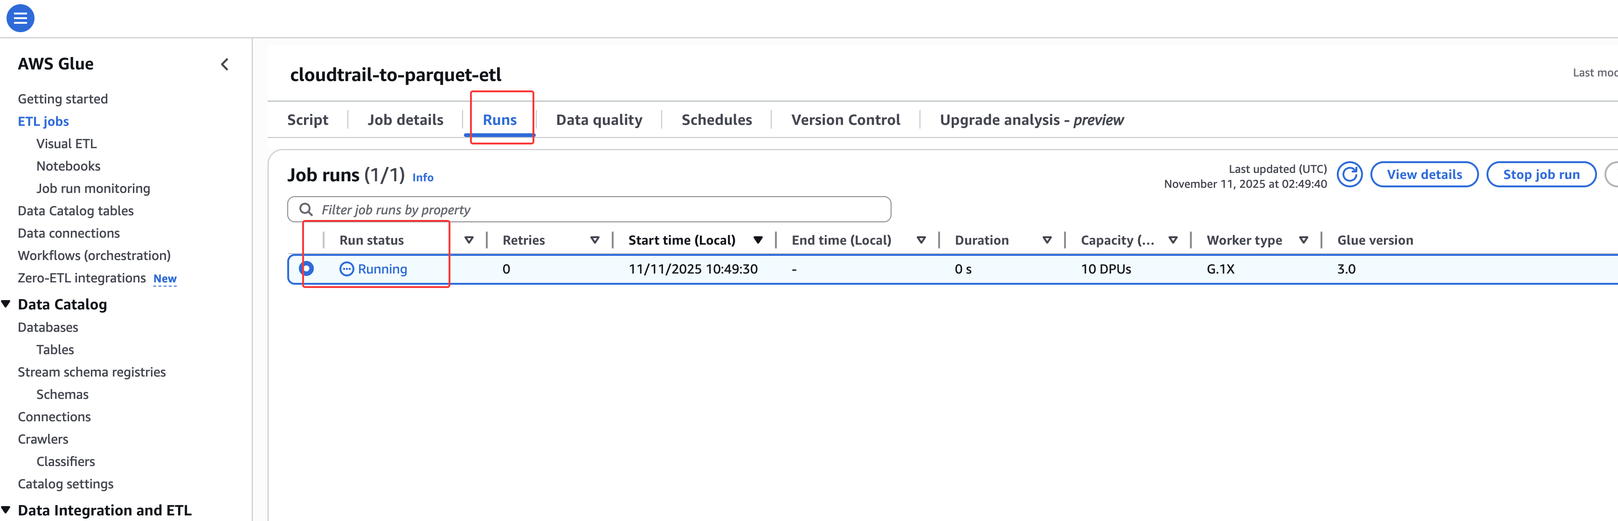Switch to the Job details tab
Viewport: 1618px width, 521px height.
(x=405, y=120)
